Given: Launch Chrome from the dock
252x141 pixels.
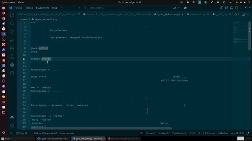Looking at the screenshot, I should (x=4, y=18).
